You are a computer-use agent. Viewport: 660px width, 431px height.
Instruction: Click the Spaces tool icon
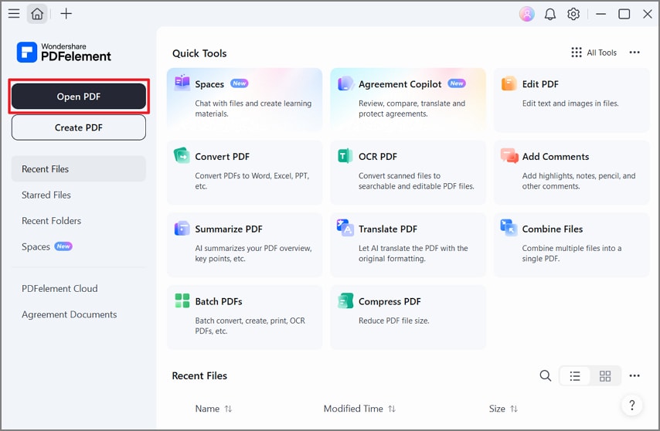tap(182, 83)
